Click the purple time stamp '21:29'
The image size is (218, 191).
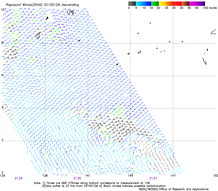18,178
